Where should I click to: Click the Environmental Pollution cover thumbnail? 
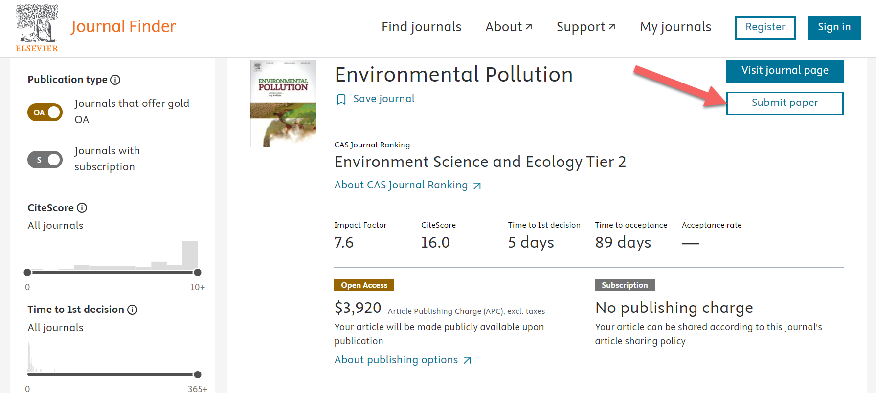[x=283, y=103]
